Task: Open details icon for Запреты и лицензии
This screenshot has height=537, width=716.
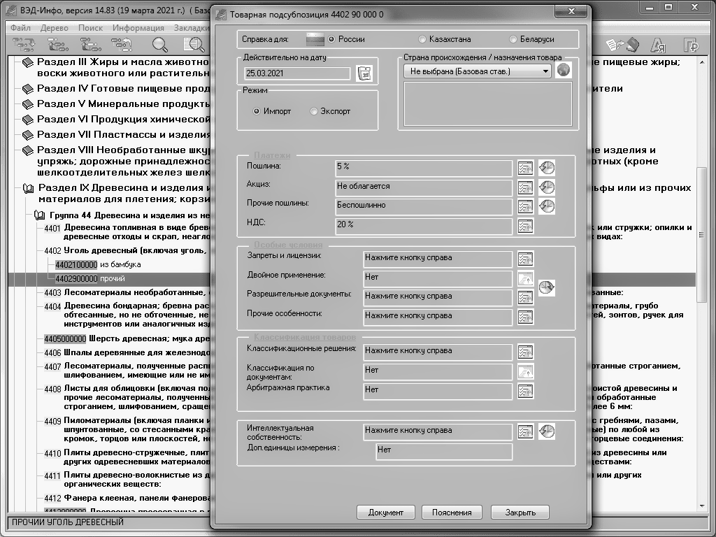Action: pyautogui.click(x=525, y=258)
